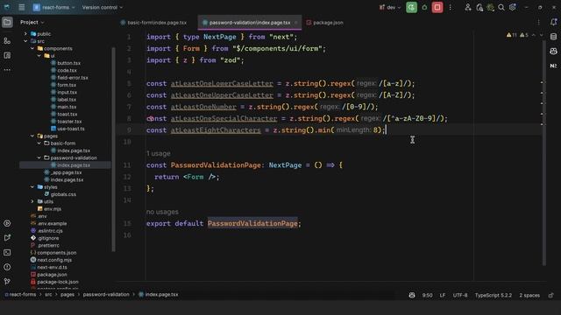
Task: Close the password-validation/index.page.tsx tab
Action: tap(296, 23)
